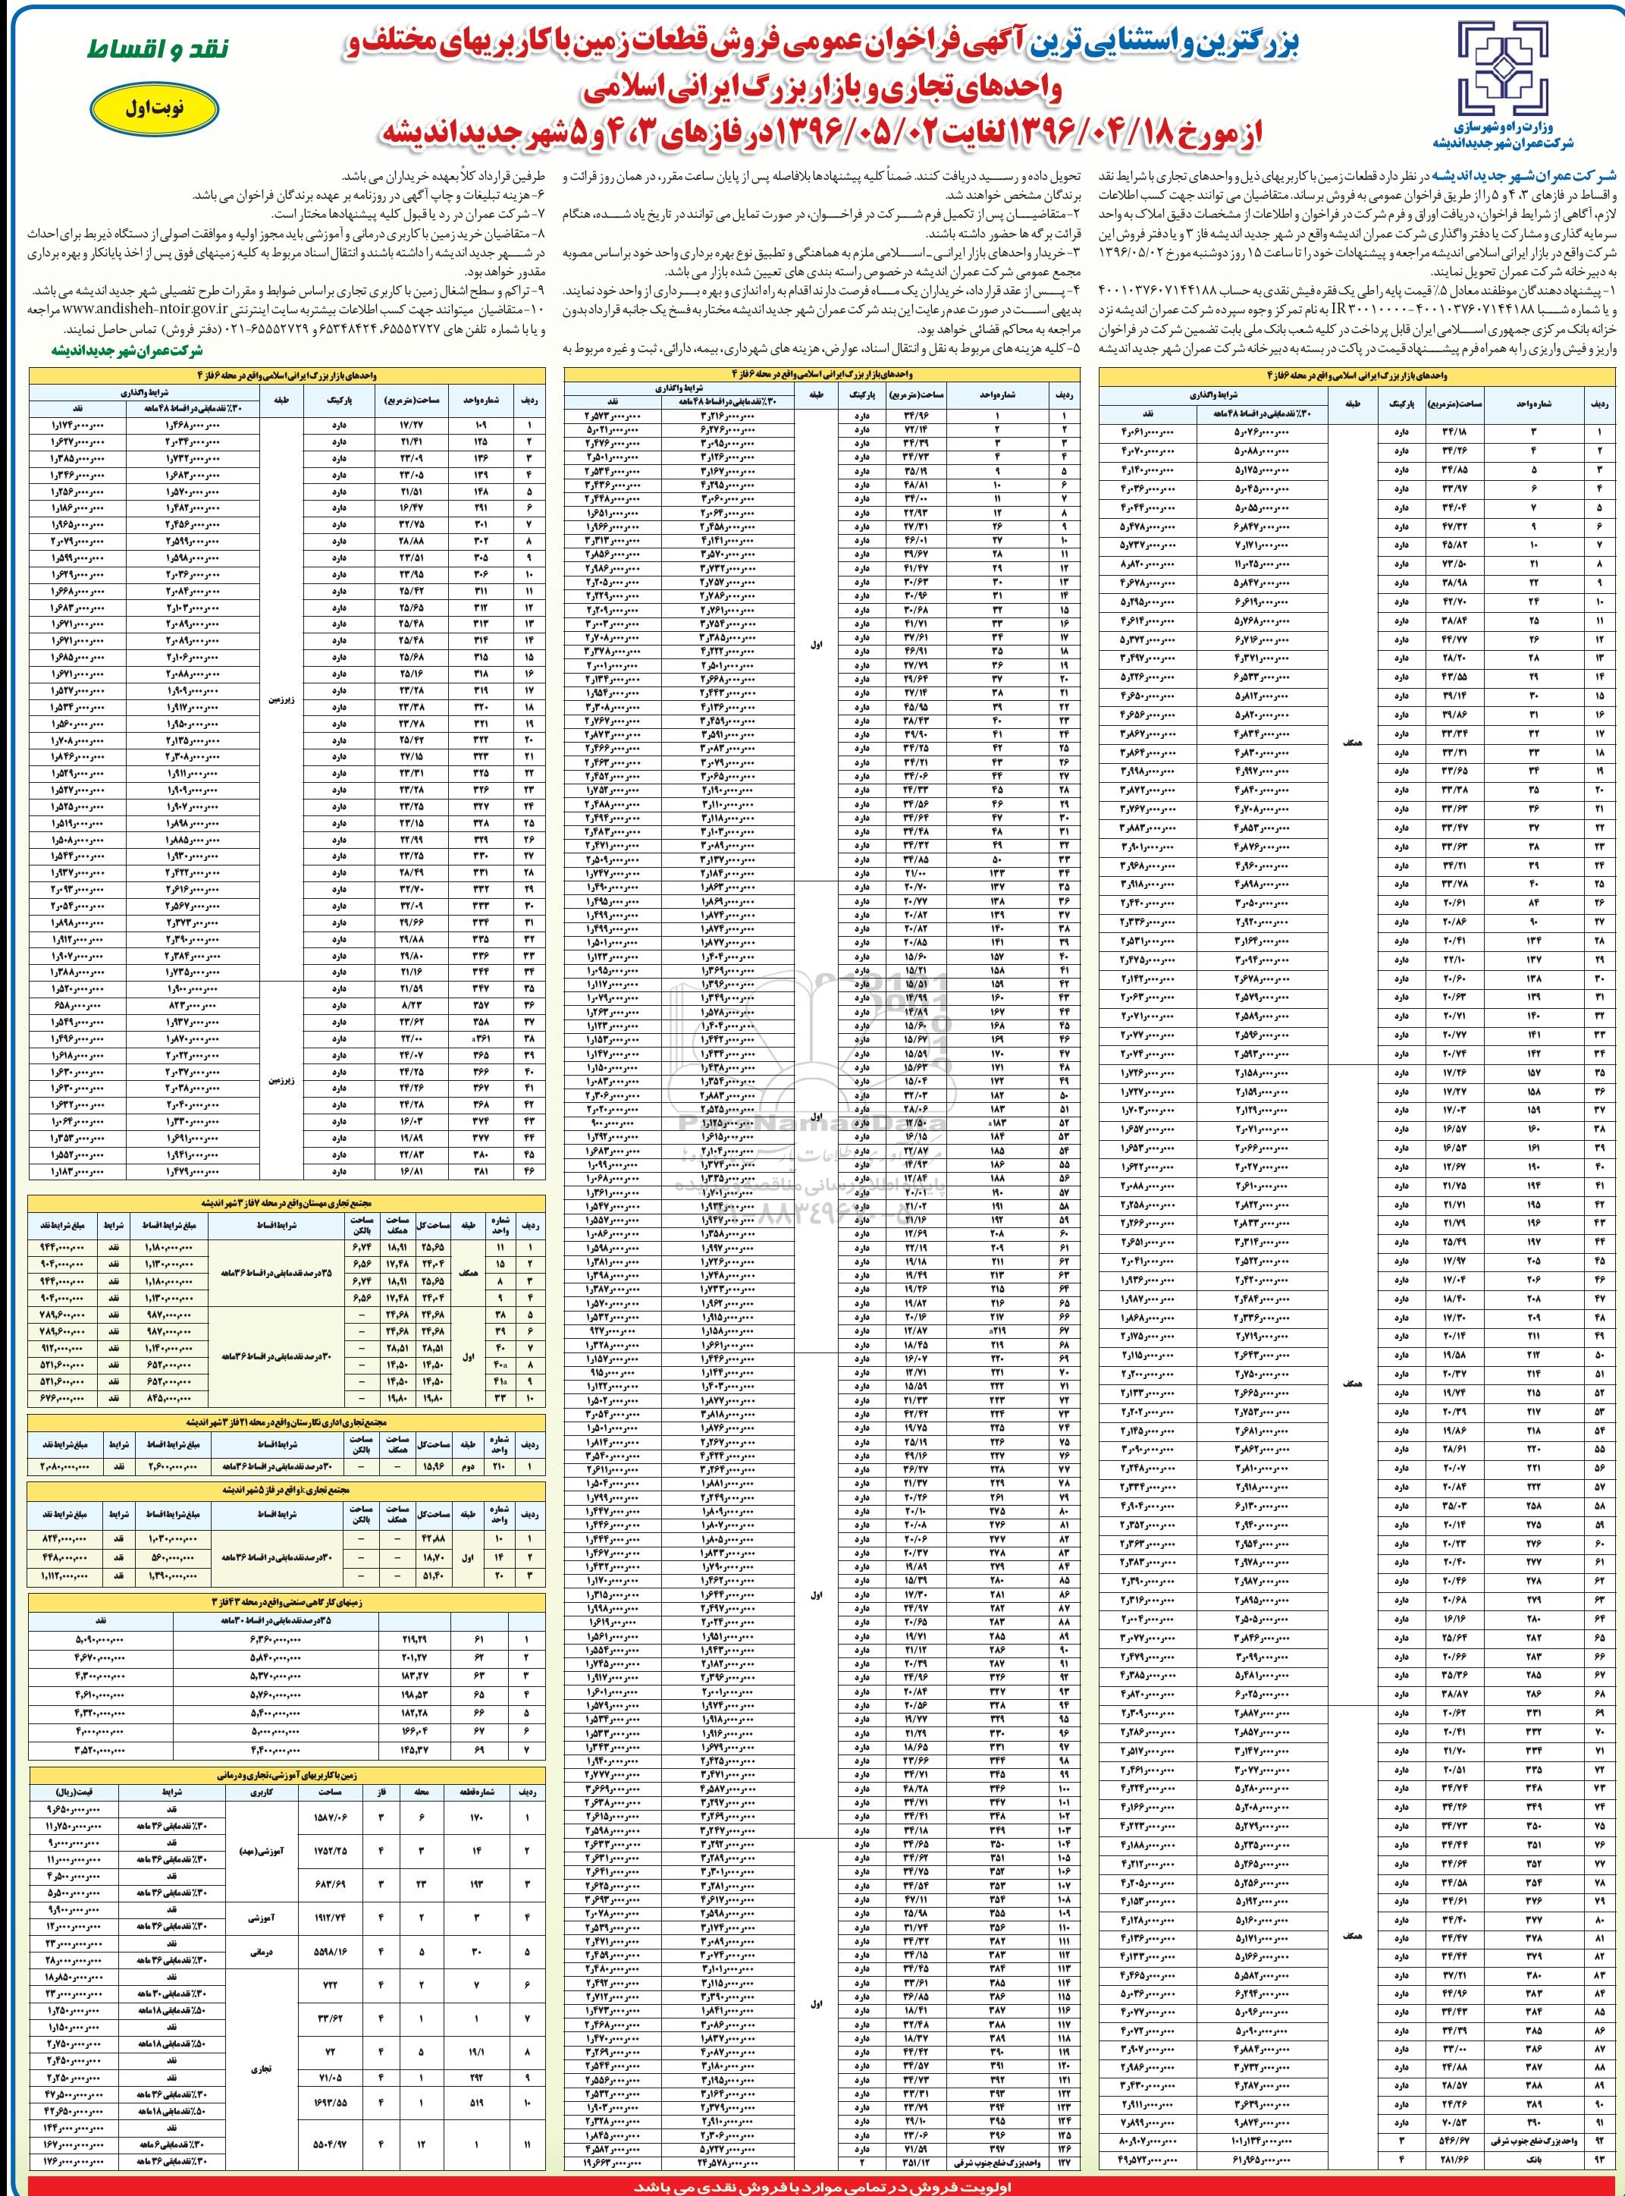This screenshot has width=1625, height=2196.
Task: Click unit number 210 in Negarestan table
Action: pyautogui.click(x=499, y=1466)
